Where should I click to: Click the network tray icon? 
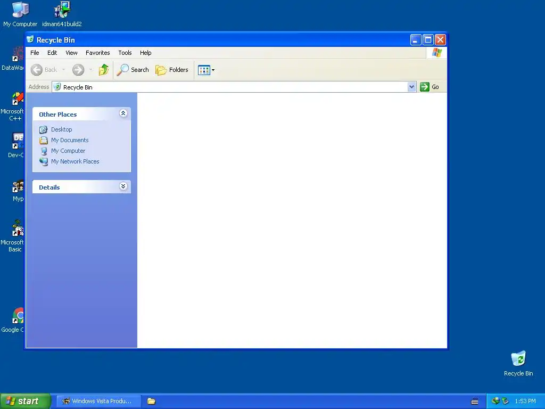[x=496, y=401]
